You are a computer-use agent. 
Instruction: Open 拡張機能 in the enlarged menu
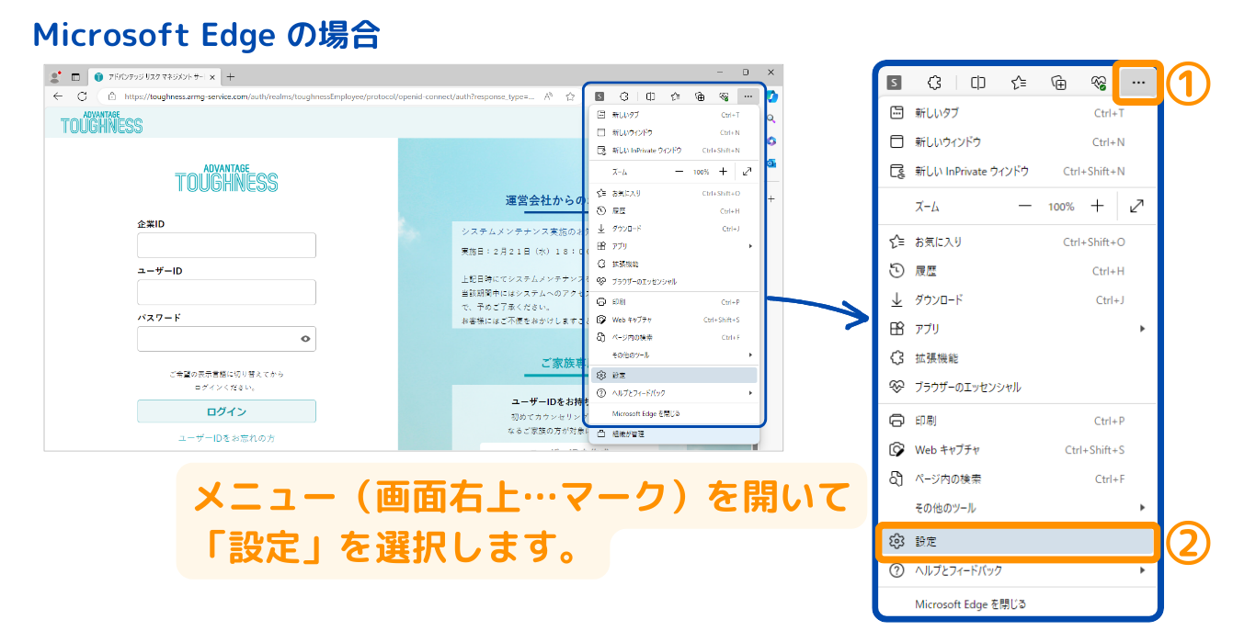pyautogui.click(x=1017, y=358)
